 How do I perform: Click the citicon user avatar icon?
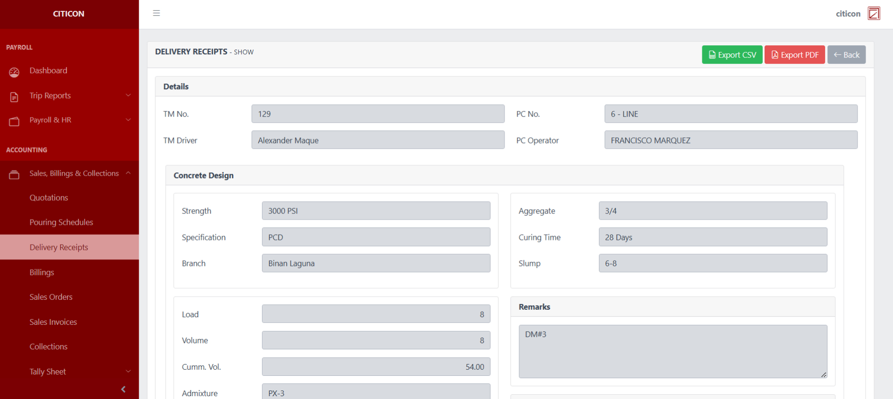coord(874,13)
